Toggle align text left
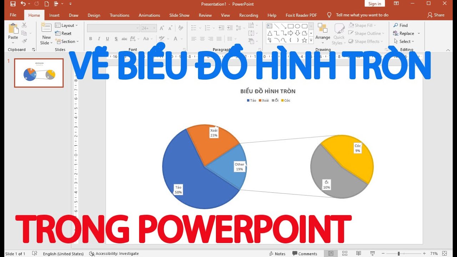 (x=194, y=39)
